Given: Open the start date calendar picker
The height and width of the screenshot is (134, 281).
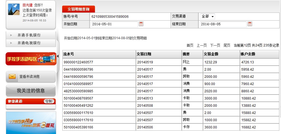Looking at the screenshot, I should click(141, 24).
